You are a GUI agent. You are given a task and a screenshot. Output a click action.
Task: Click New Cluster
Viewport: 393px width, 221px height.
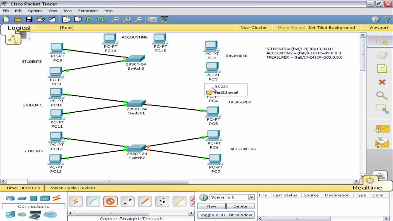click(254, 28)
